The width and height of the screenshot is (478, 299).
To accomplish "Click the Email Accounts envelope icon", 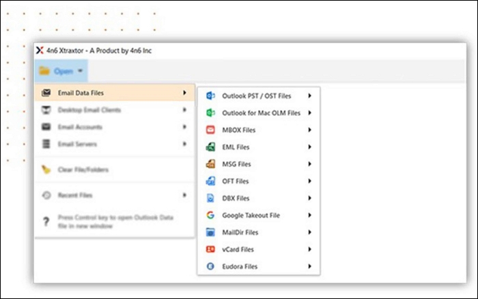I will coord(46,127).
